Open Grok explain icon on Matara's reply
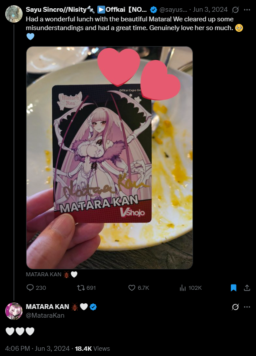Screen dimensions: 256x356 (236, 307)
